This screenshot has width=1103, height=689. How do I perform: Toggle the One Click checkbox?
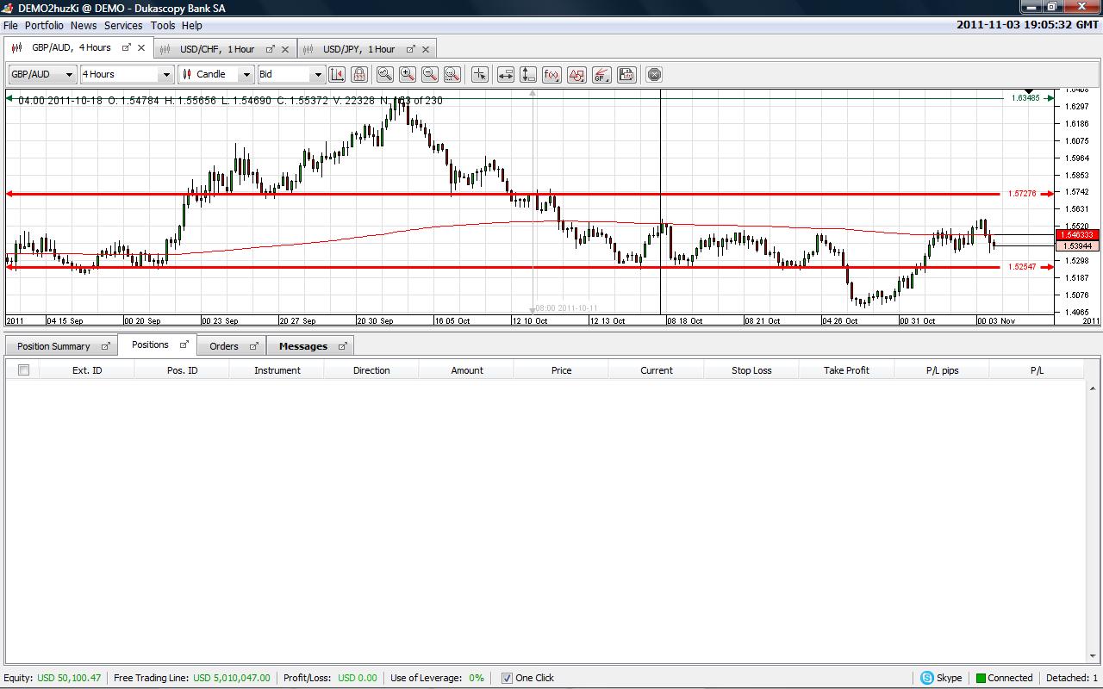click(507, 678)
